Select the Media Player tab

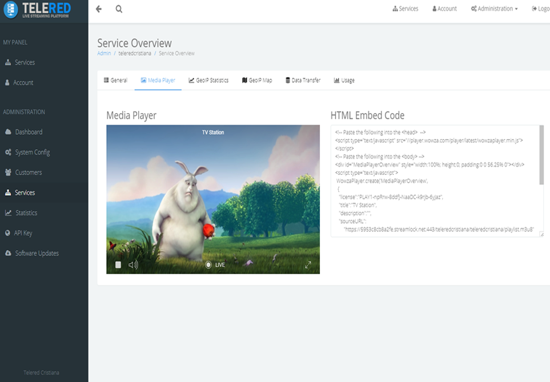(x=158, y=81)
